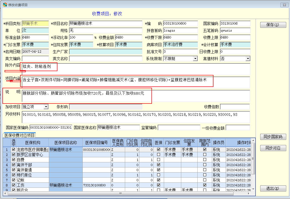
Task: Click the 病案项目 field 手术治疗费
Action: [180, 44]
